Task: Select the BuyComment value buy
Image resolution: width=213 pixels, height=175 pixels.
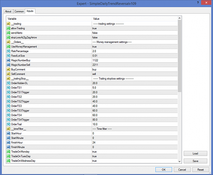Action: tap(94, 69)
